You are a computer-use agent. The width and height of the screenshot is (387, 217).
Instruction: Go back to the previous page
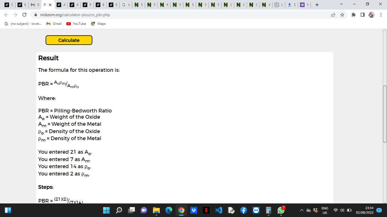tap(7, 15)
